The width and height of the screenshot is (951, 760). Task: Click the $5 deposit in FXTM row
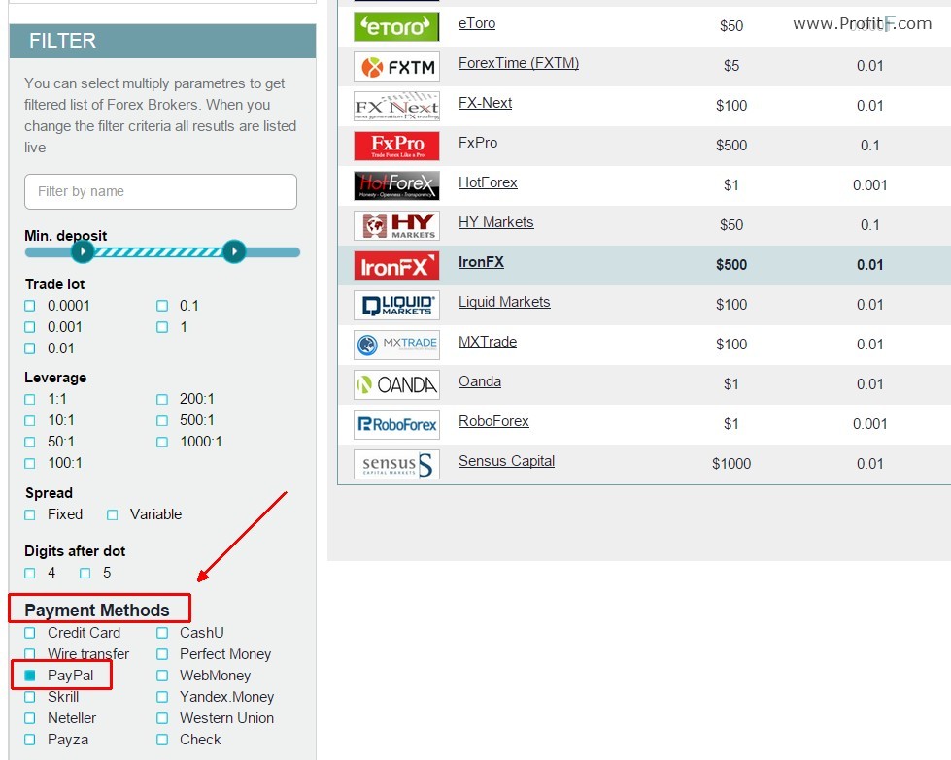point(731,66)
